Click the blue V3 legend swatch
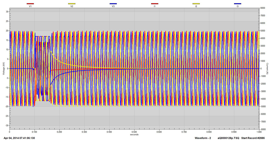 [x=113, y=3]
